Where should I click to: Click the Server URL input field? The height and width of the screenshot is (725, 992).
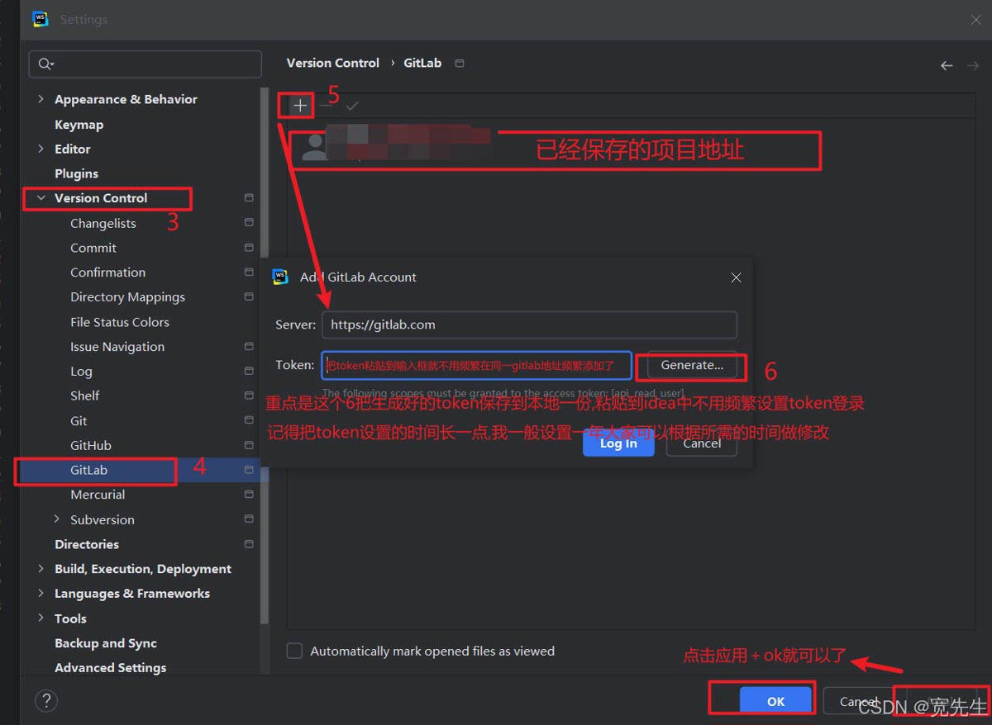click(x=529, y=325)
